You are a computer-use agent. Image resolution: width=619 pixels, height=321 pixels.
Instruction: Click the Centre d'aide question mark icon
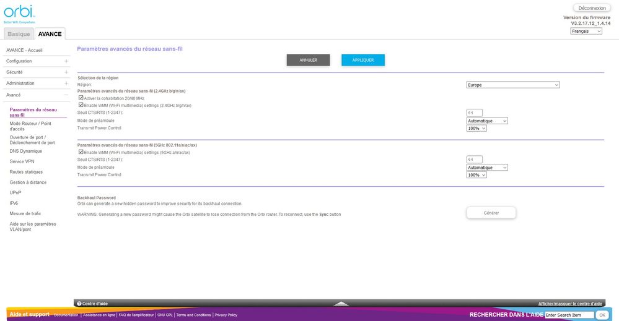coord(79,304)
